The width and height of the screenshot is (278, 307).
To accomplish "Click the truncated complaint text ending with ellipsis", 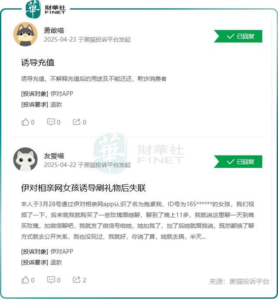I will tap(138, 220).
